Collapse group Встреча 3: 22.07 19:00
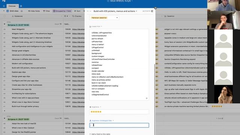The height and width of the screenshot is (135, 240). click(x=4, y=24)
